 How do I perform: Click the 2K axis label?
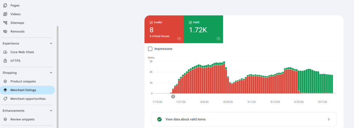click(x=151, y=72)
